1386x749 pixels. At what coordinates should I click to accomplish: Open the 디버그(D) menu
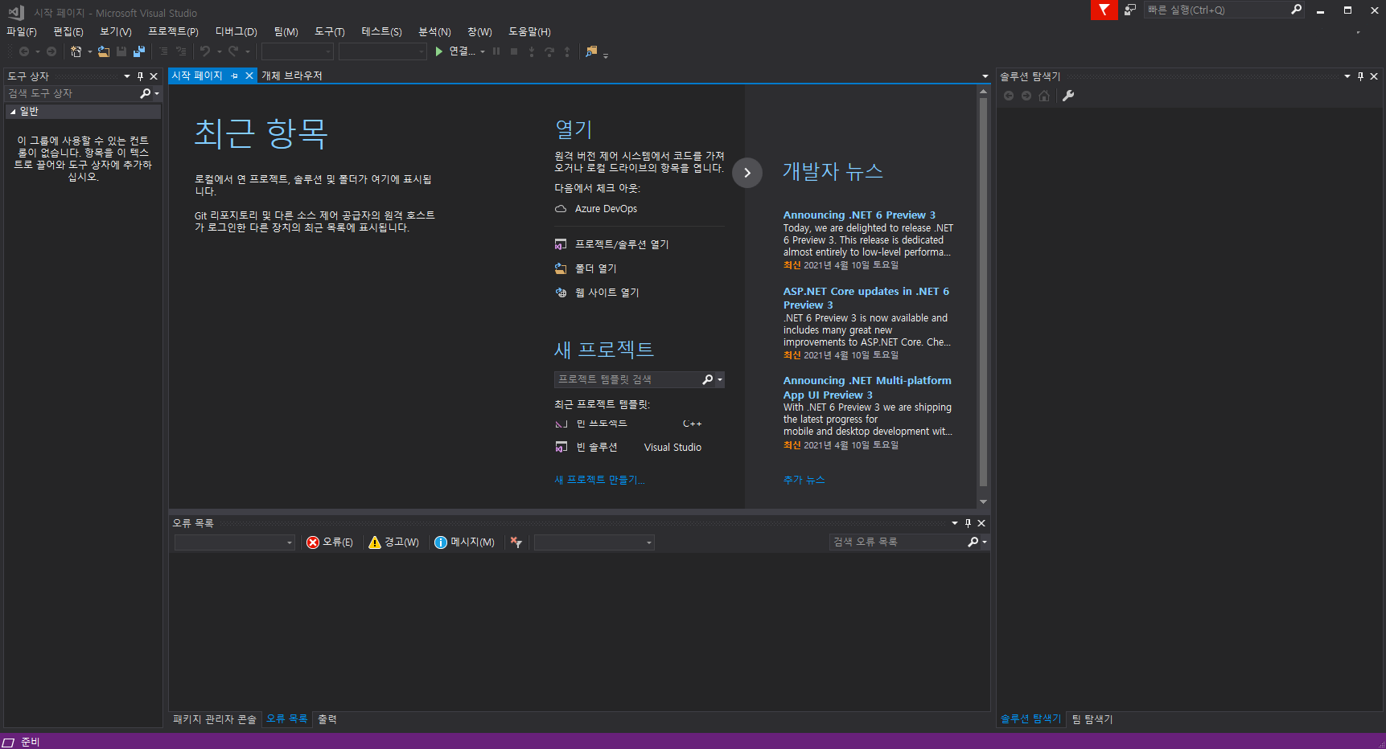point(236,31)
